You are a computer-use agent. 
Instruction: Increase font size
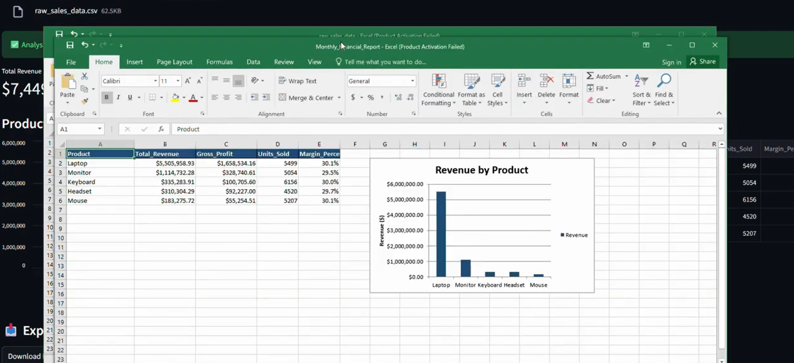(188, 81)
